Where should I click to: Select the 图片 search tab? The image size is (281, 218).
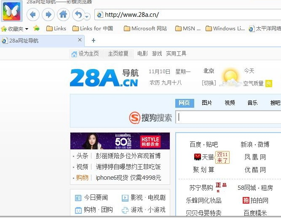207,103
